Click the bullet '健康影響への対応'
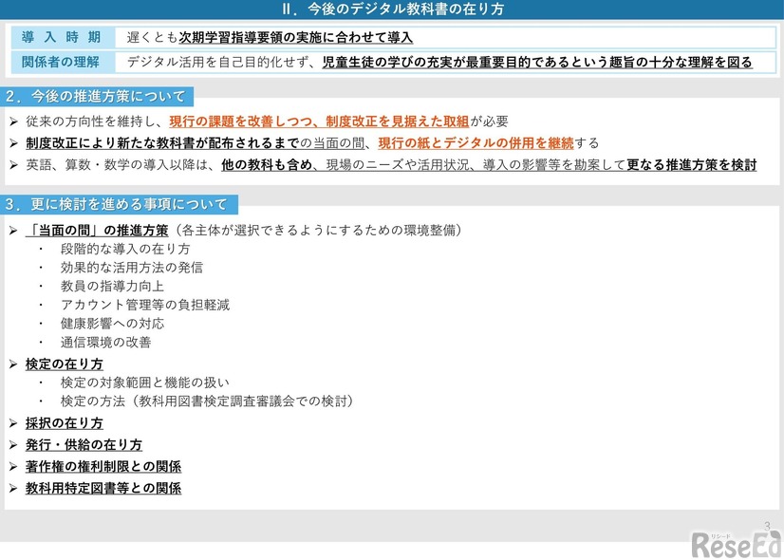The width and height of the screenshot is (784, 560). point(113,324)
